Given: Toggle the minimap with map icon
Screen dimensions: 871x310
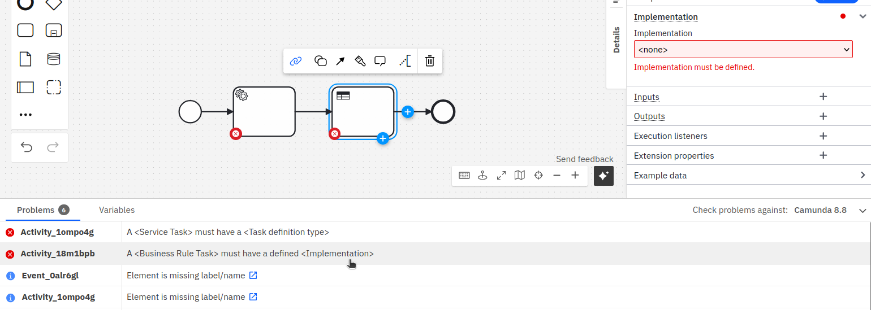Looking at the screenshot, I should pos(520,176).
